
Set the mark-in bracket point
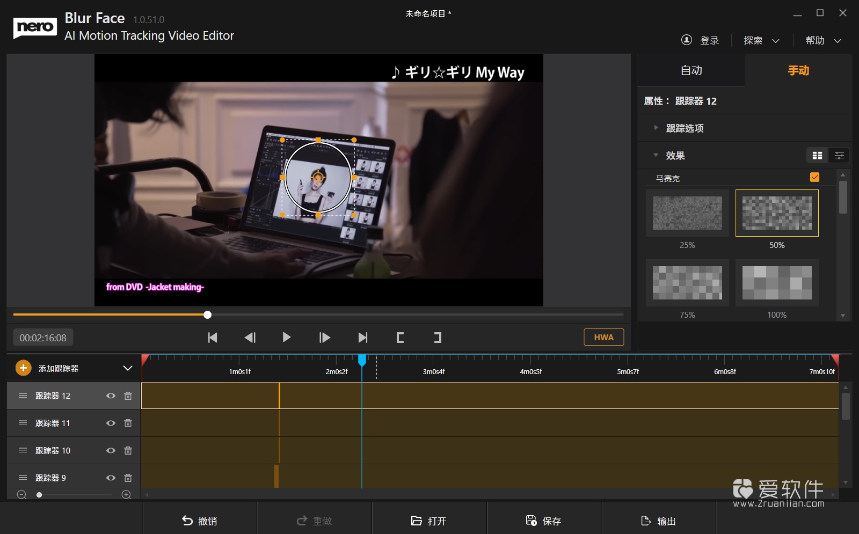(400, 338)
